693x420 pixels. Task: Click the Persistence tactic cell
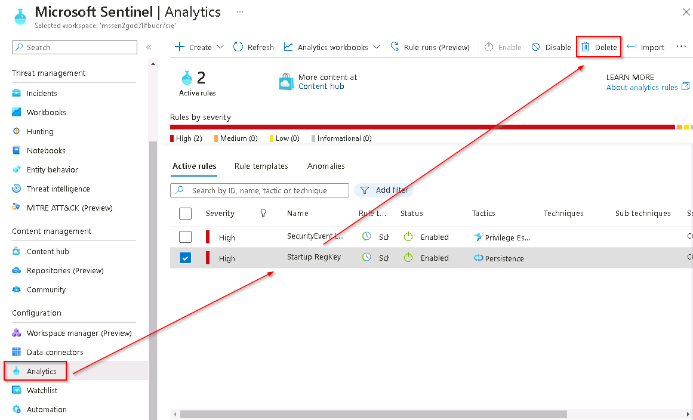pyautogui.click(x=499, y=258)
